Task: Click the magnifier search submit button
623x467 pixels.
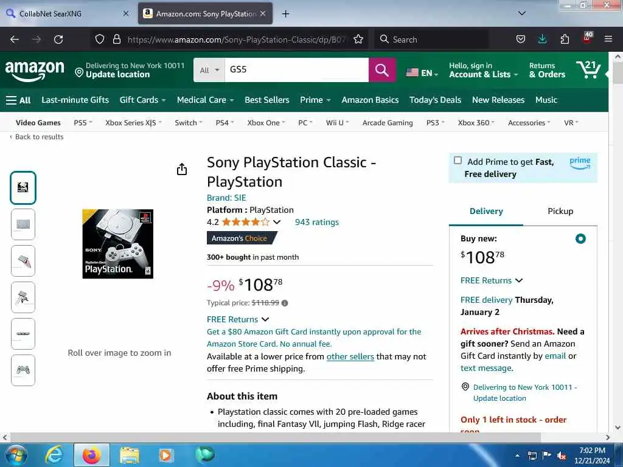Action: (x=382, y=70)
